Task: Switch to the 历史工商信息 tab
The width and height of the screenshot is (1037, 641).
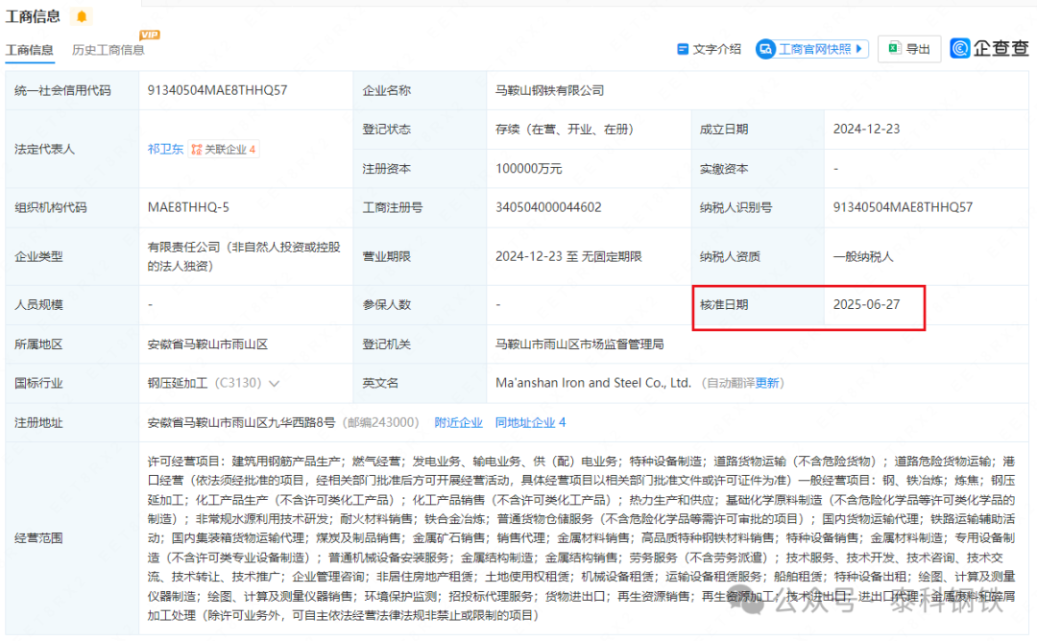Action: pyautogui.click(x=108, y=50)
